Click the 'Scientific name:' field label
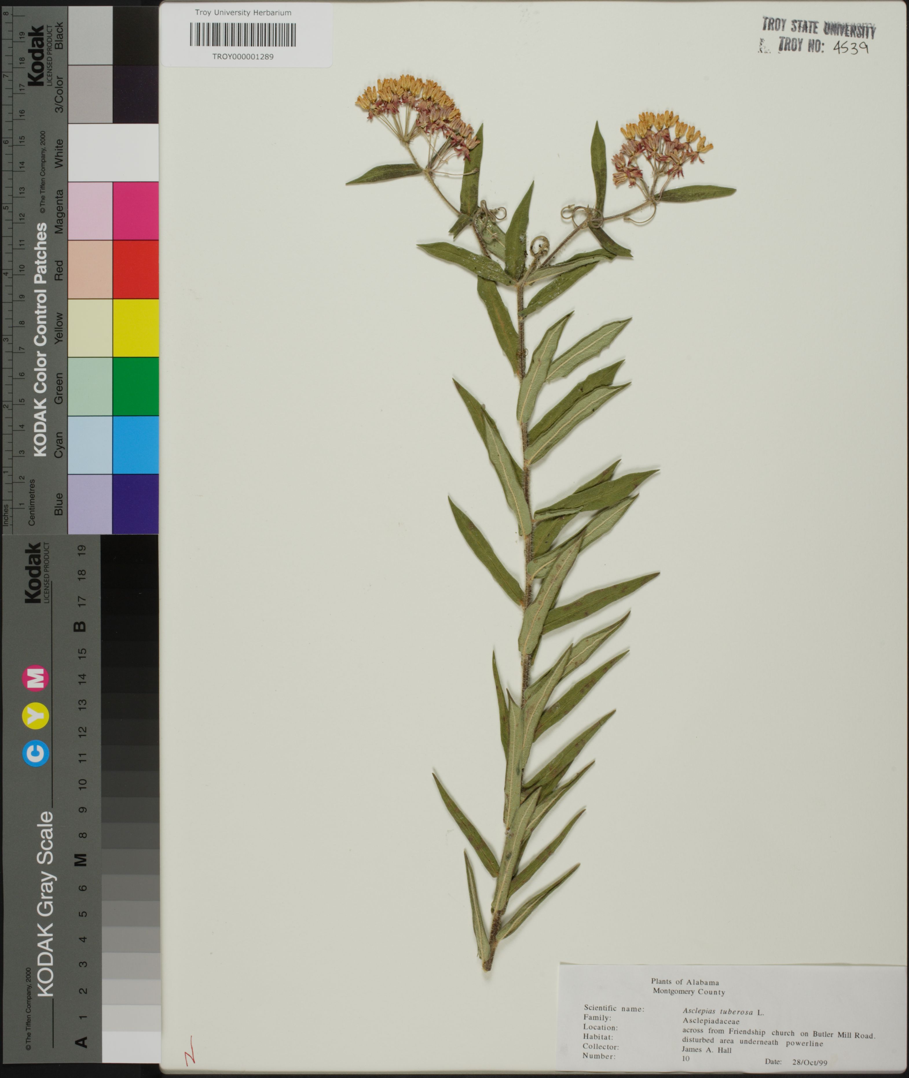Viewport: 909px width, 1078px height. [x=614, y=1009]
